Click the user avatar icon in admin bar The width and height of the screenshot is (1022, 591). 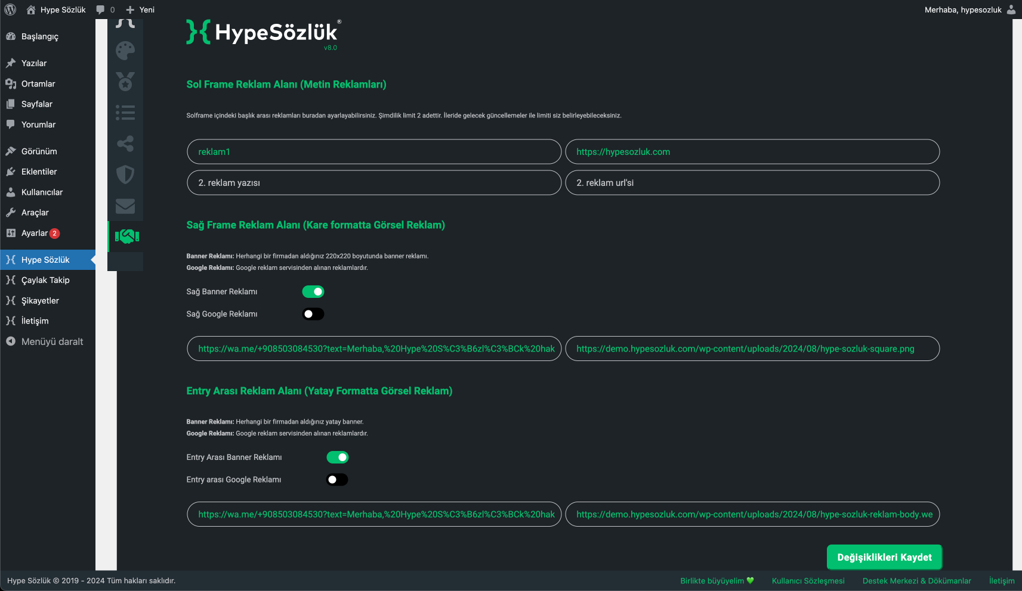coord(1011,10)
